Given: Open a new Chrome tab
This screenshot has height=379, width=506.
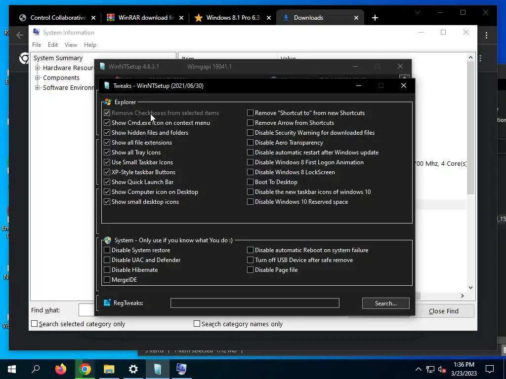Looking at the screenshot, I should point(375,18).
